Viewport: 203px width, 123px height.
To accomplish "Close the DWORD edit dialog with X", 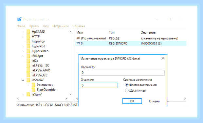I will click(163, 58).
